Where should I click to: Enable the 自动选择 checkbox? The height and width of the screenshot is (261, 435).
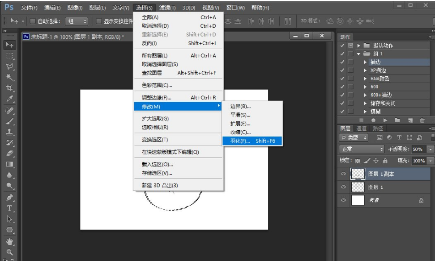(x=33, y=21)
